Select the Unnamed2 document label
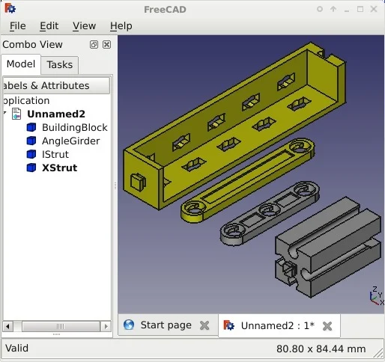Viewport: 385px width, 362px height. click(x=56, y=114)
